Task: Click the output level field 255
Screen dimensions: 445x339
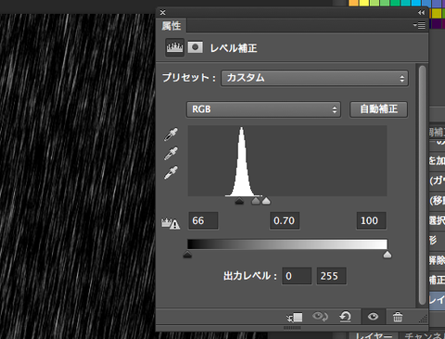Action: 331,276
